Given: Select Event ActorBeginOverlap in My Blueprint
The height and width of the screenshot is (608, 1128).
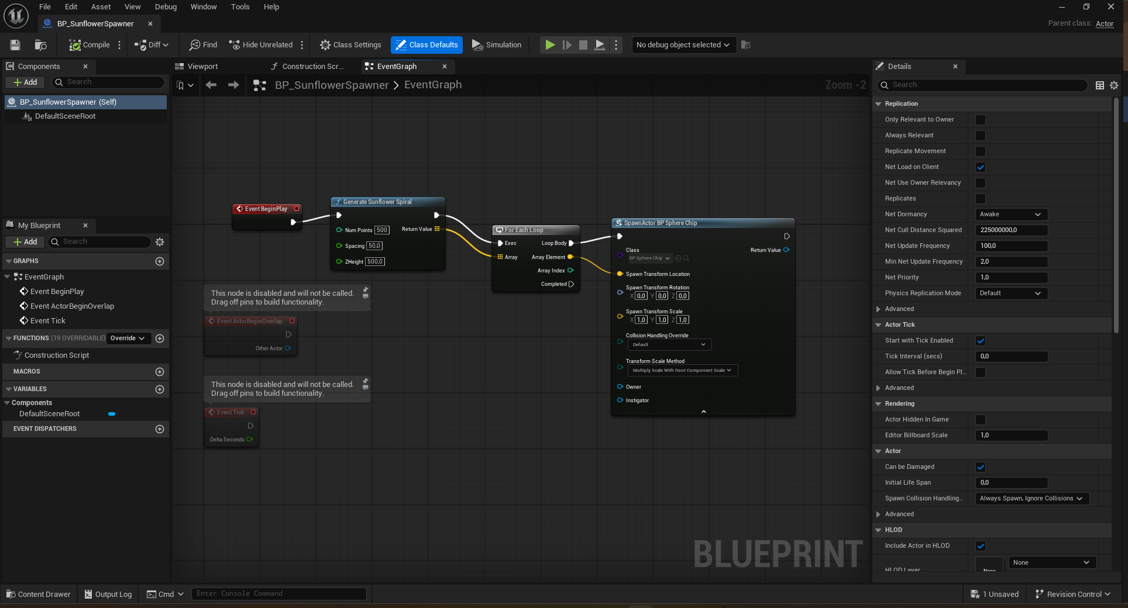Looking at the screenshot, I should point(72,306).
